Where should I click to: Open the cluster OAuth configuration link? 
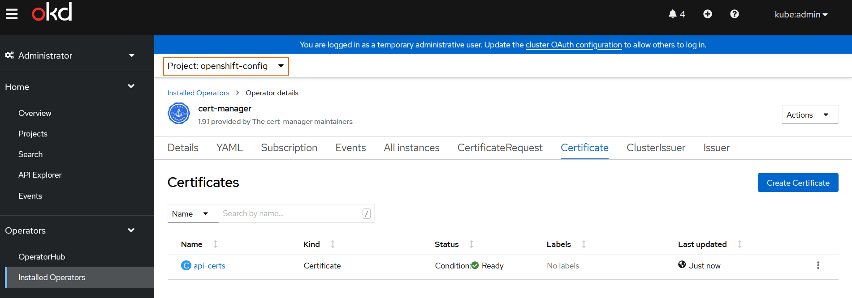coord(574,45)
